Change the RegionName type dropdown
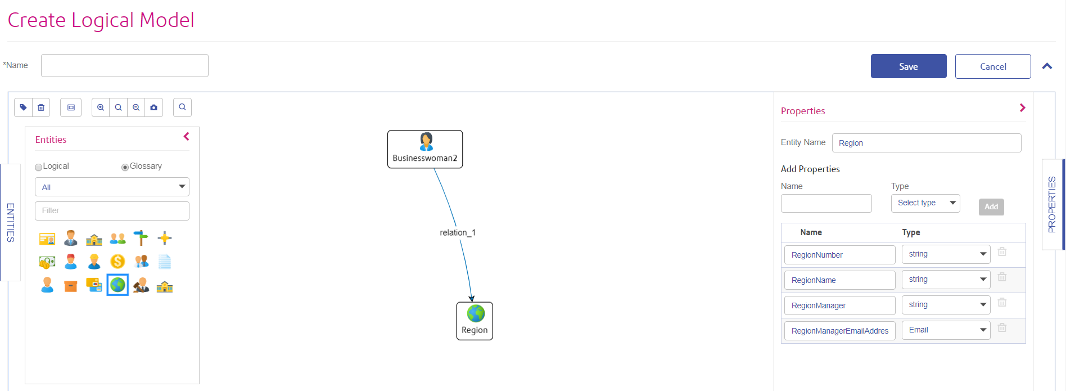Viewport: 1066px width, 391px height. pos(946,280)
